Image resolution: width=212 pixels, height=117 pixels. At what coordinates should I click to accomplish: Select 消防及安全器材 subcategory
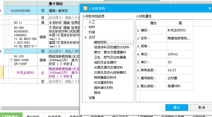tap(105, 62)
